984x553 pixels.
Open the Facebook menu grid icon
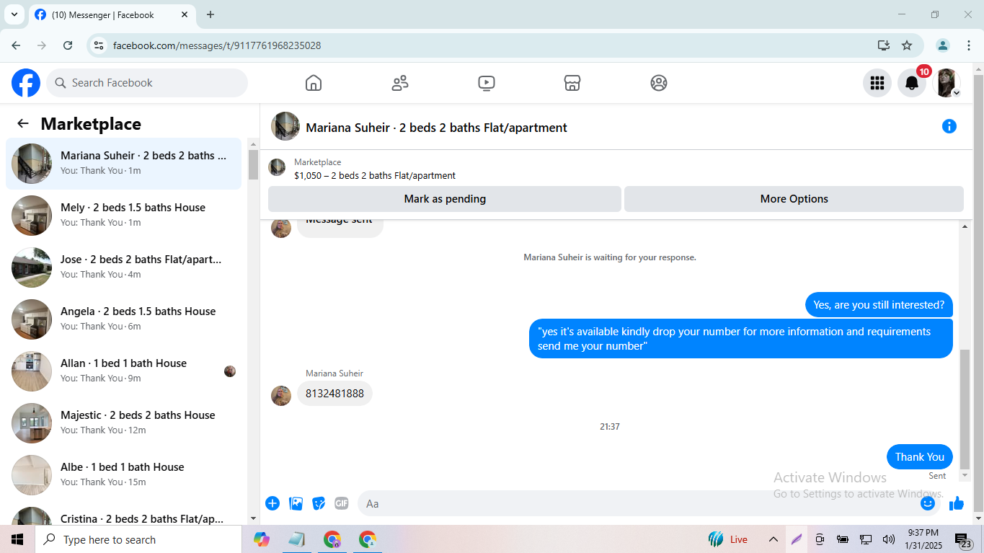877,83
